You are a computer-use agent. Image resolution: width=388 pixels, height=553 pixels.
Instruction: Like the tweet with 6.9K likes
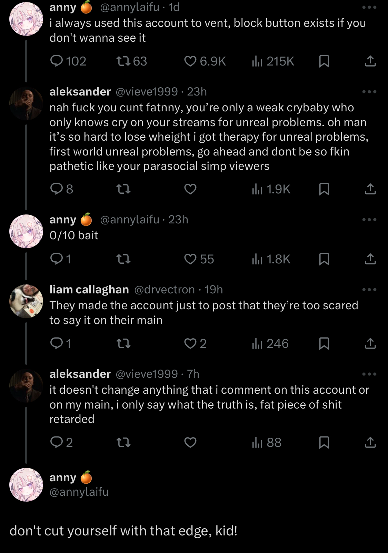(190, 61)
